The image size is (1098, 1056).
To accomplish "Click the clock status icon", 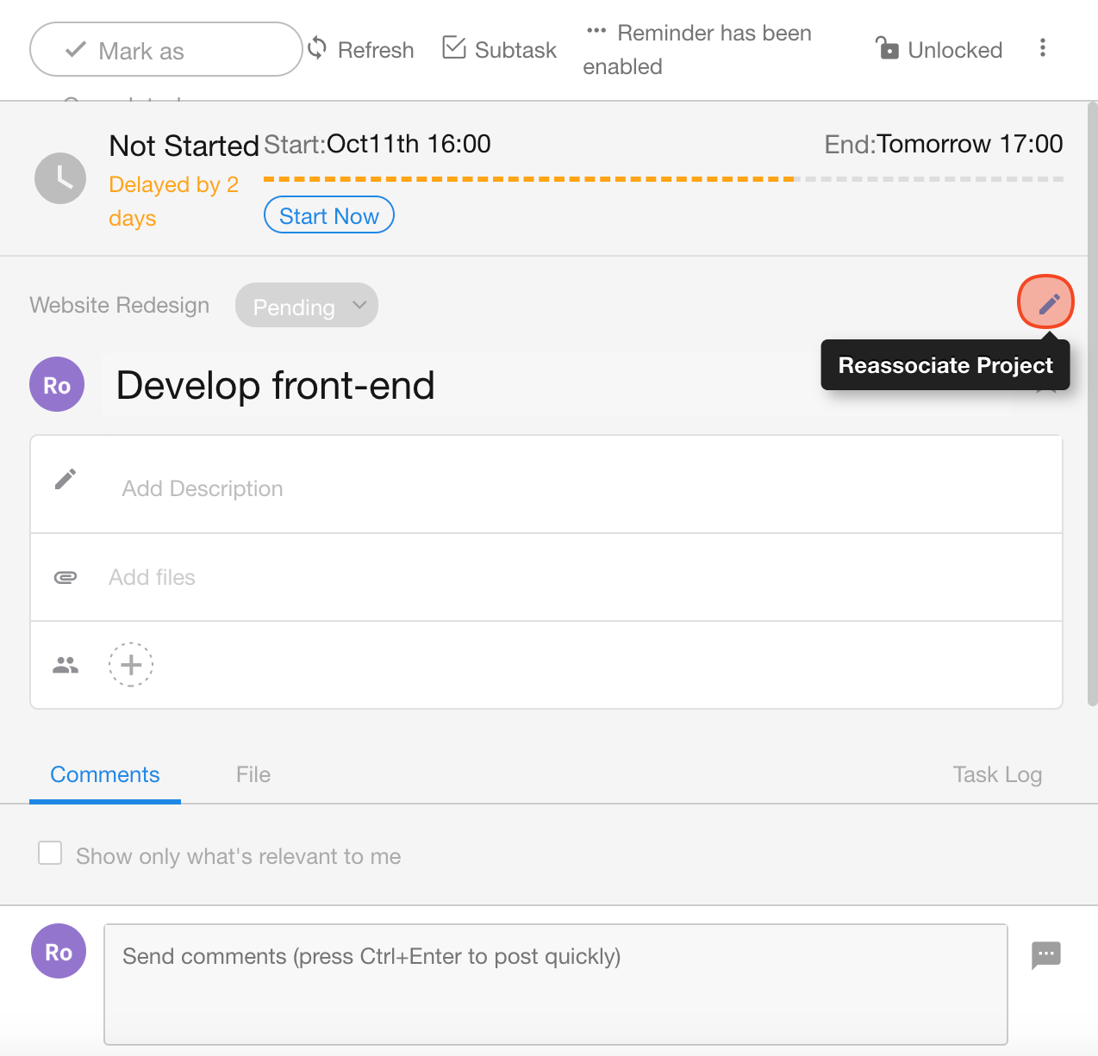I will [60, 178].
